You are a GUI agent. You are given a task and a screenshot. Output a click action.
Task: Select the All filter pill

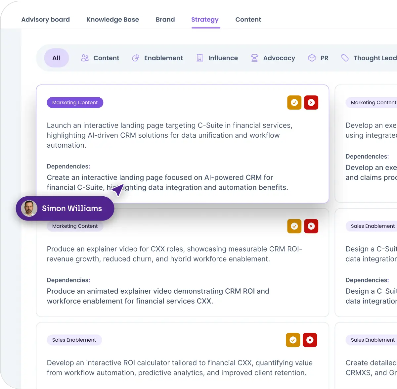coord(56,58)
